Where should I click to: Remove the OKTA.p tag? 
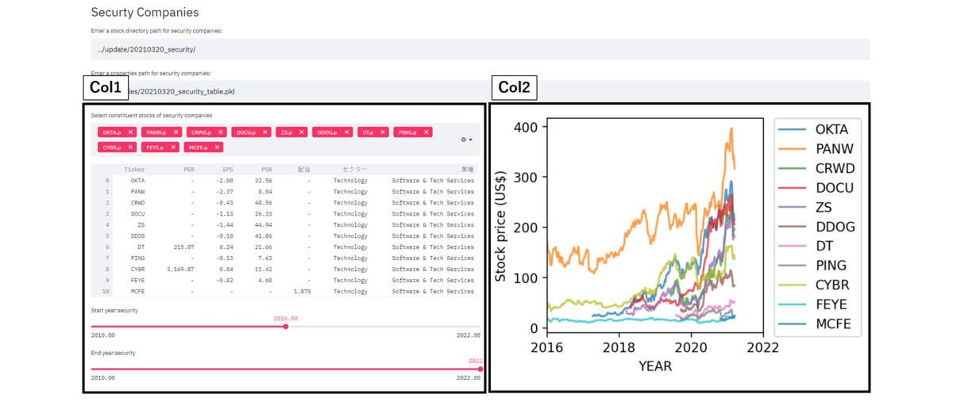coord(131,132)
